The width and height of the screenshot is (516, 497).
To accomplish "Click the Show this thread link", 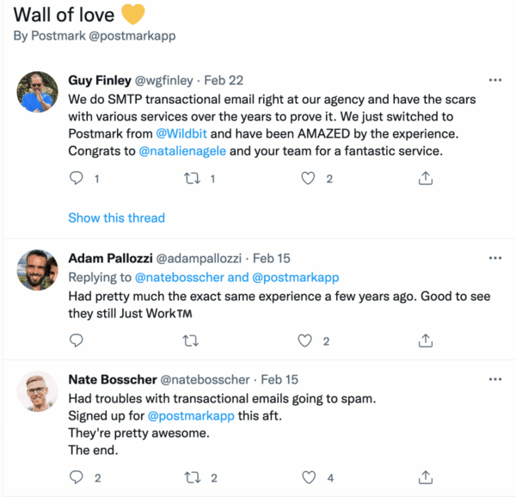I will tap(116, 218).
